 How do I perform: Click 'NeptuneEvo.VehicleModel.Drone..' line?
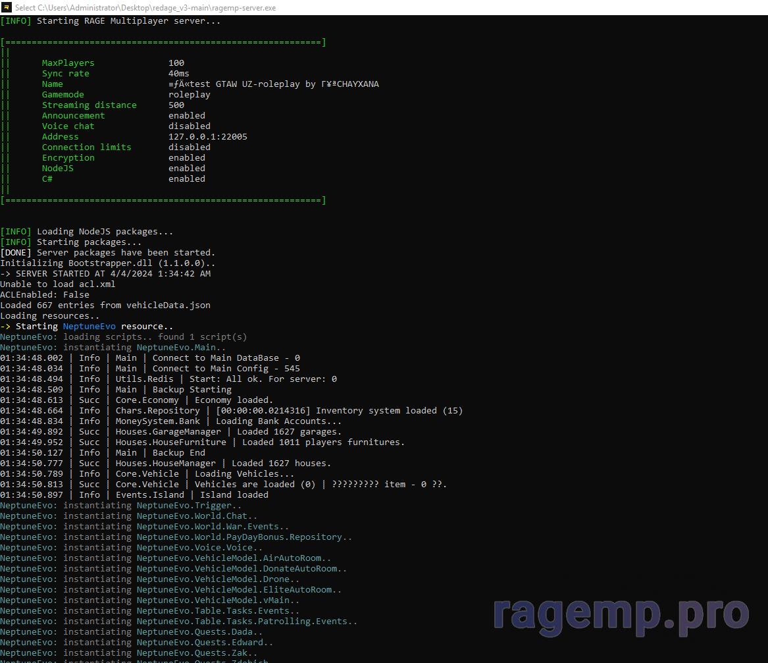pos(150,579)
